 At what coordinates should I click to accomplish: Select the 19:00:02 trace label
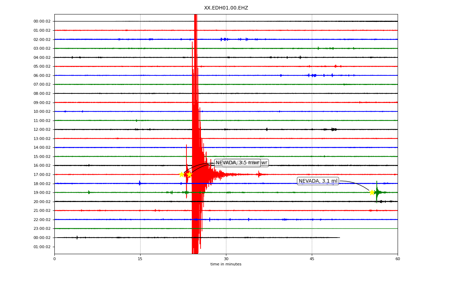[x=42, y=192]
